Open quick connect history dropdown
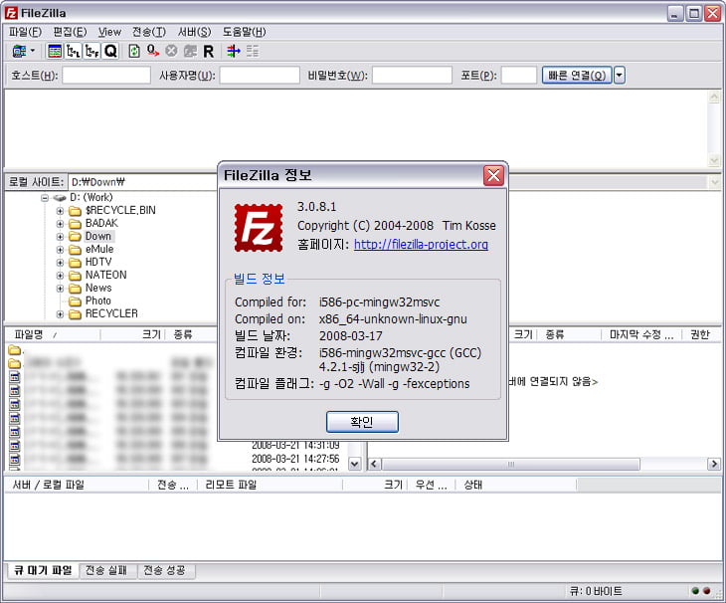 coord(620,75)
